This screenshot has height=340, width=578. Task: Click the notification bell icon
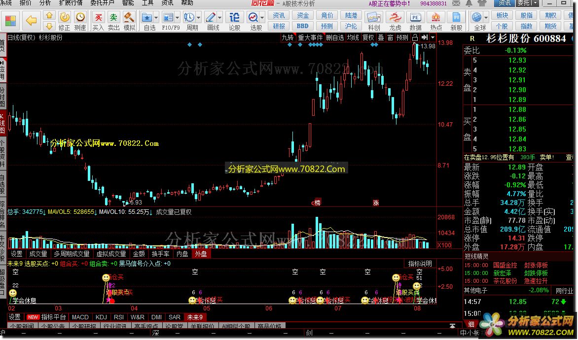469,3
